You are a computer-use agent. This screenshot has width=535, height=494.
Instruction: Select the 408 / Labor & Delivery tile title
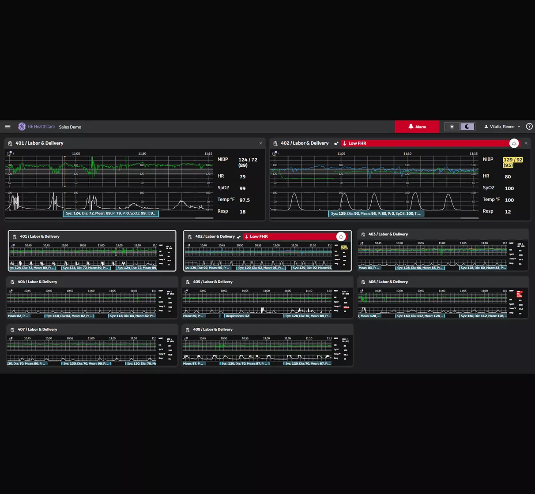[x=213, y=329]
